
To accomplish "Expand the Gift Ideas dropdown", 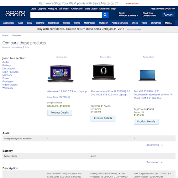I will click(64, 9).
